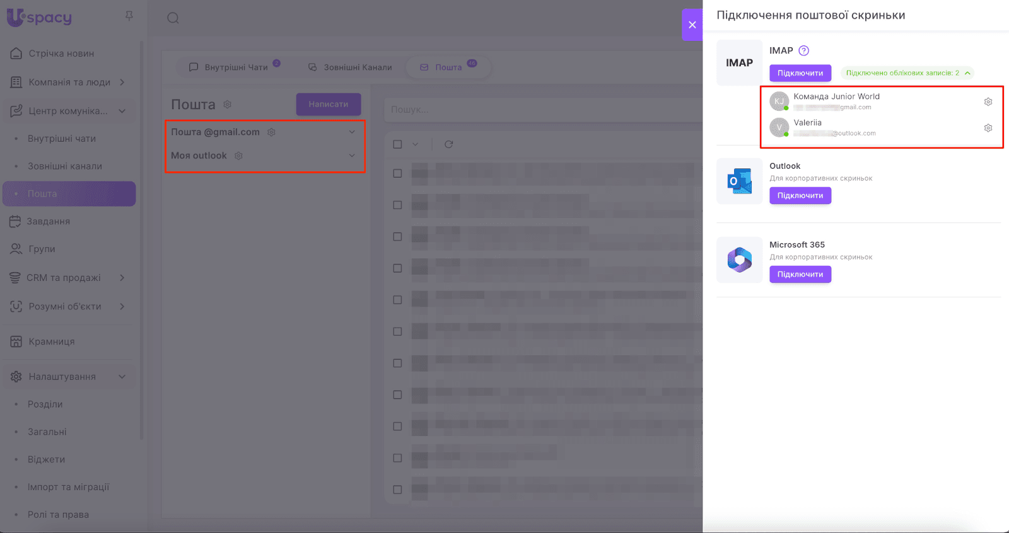Click Підключити button under Microsoft 365

pos(800,274)
